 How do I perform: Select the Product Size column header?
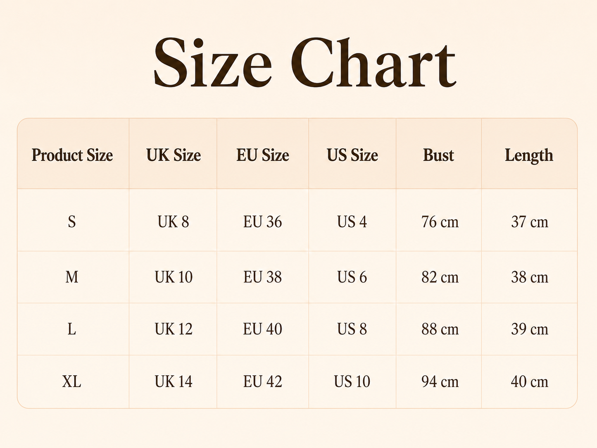pyautogui.click(x=72, y=155)
